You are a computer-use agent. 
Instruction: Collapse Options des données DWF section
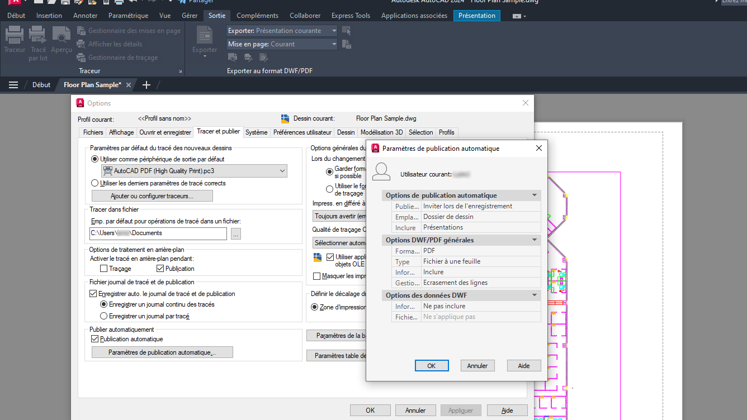pos(535,295)
